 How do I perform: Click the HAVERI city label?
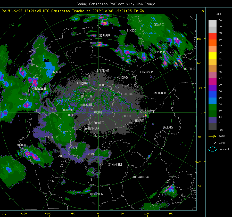[x=89, y=154]
